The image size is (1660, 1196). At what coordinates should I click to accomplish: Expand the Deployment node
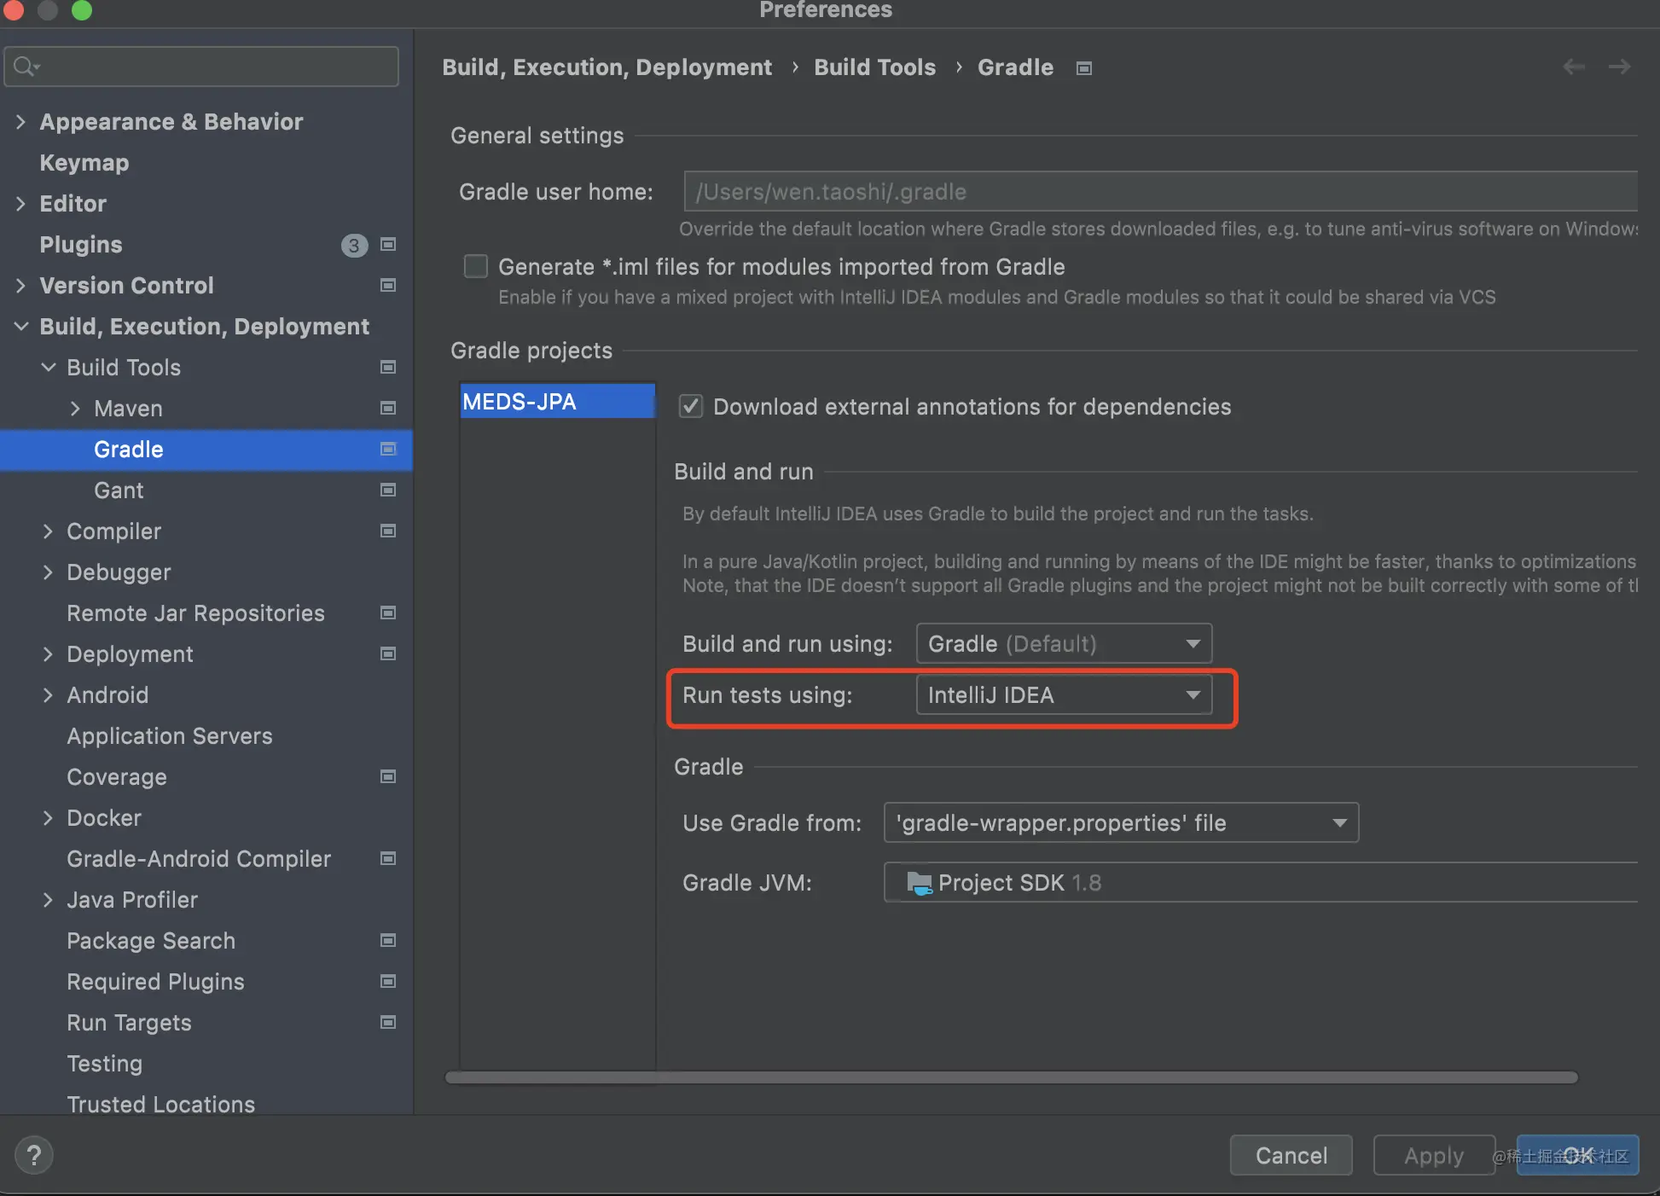click(x=48, y=654)
